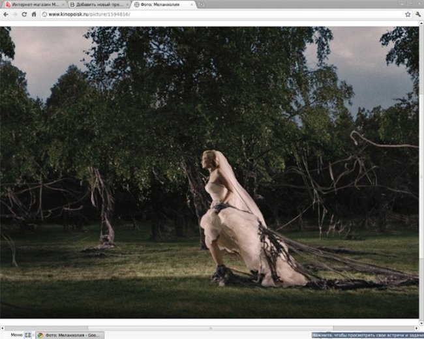Click the browser Forward arrow button

pos(14,14)
